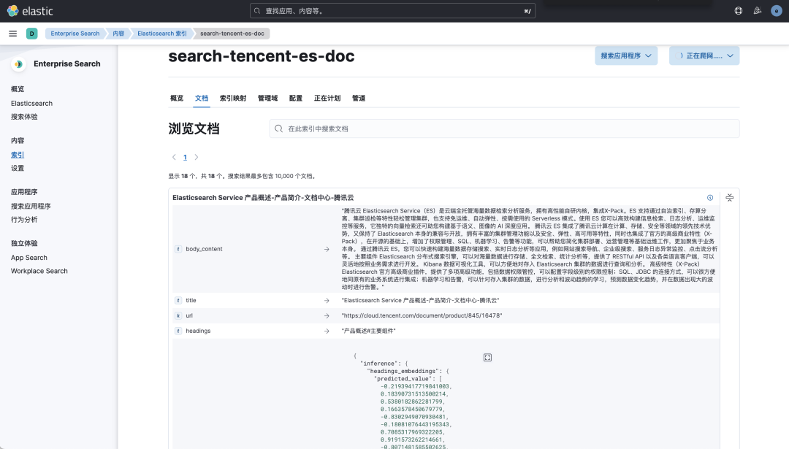Open the 正在爬网 crawl dropdown
This screenshot has height=449, width=789.
coord(704,55)
